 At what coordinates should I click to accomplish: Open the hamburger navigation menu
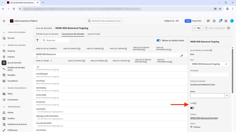coord(4,21)
